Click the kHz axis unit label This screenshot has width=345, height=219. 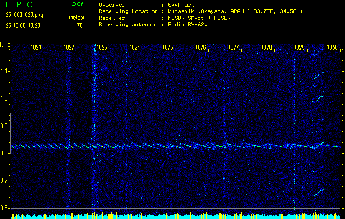click(5, 44)
